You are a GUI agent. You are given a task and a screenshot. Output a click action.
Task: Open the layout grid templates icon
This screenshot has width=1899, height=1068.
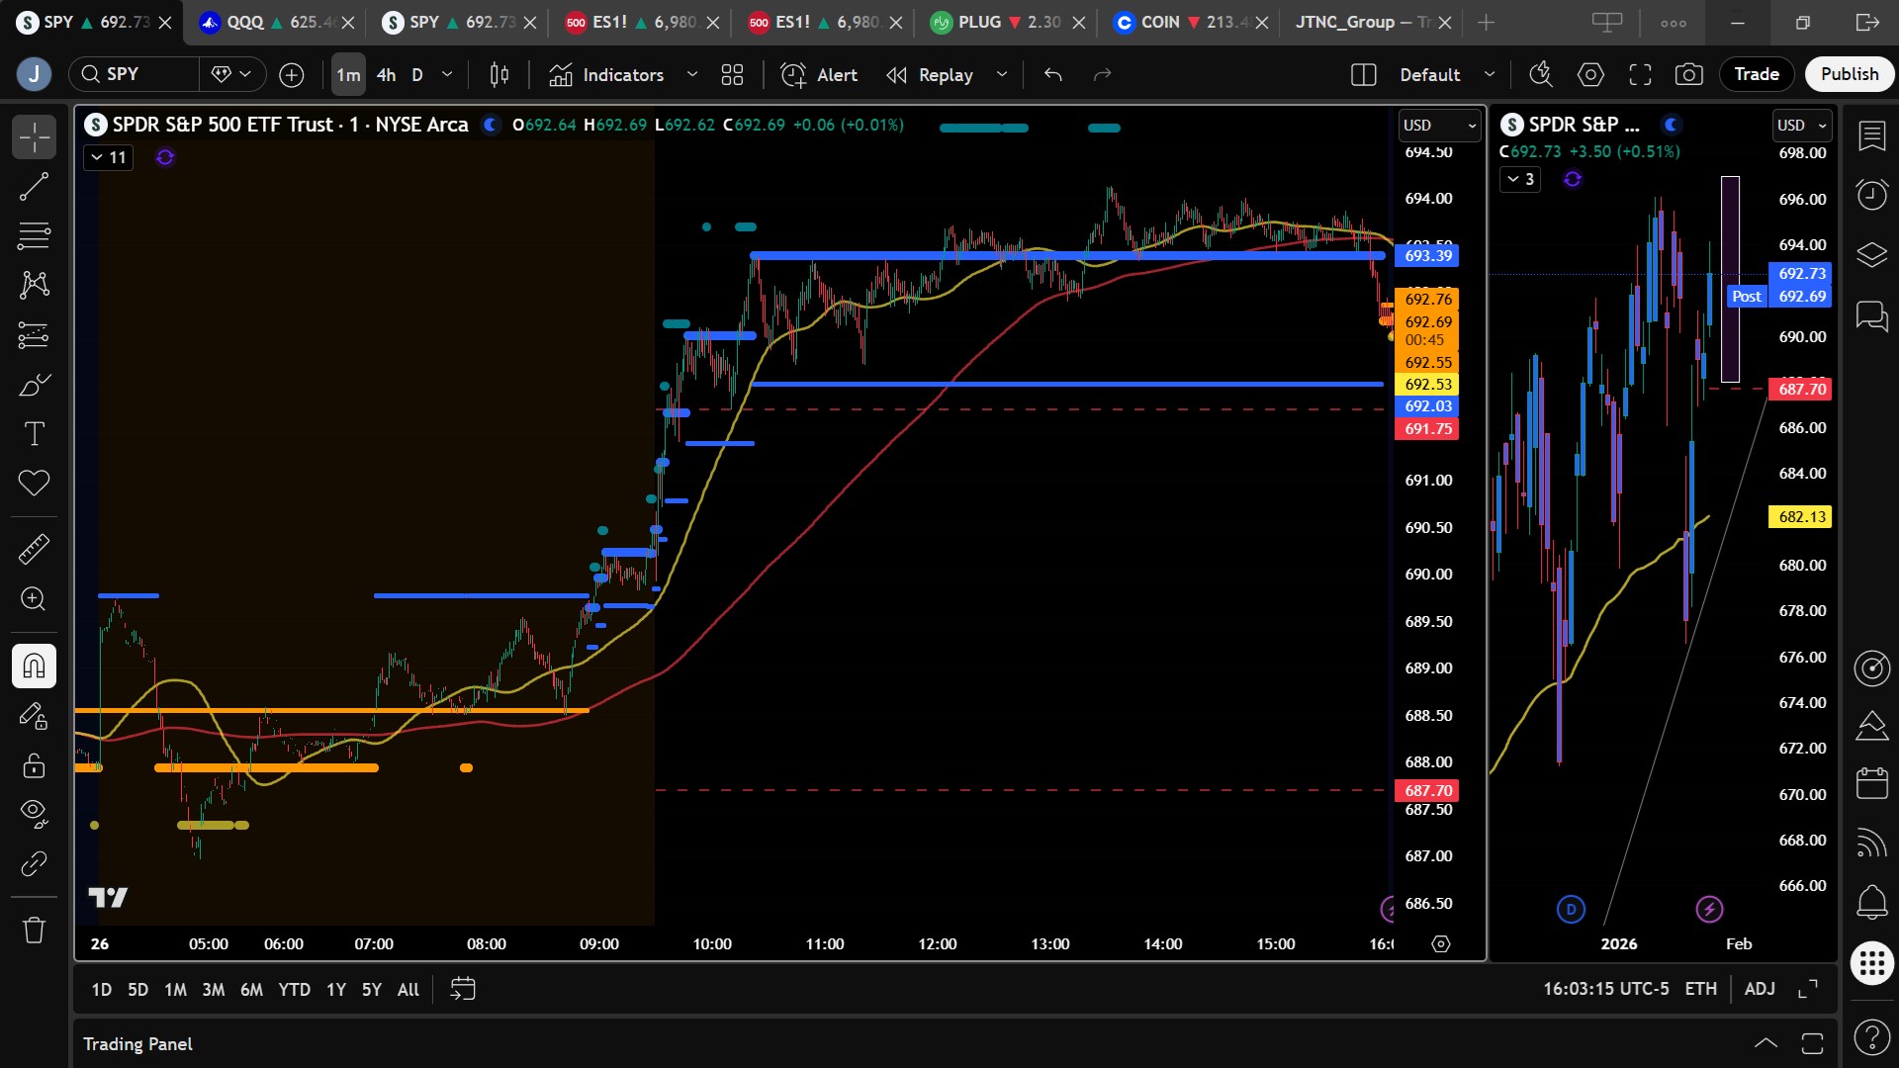[x=732, y=74]
